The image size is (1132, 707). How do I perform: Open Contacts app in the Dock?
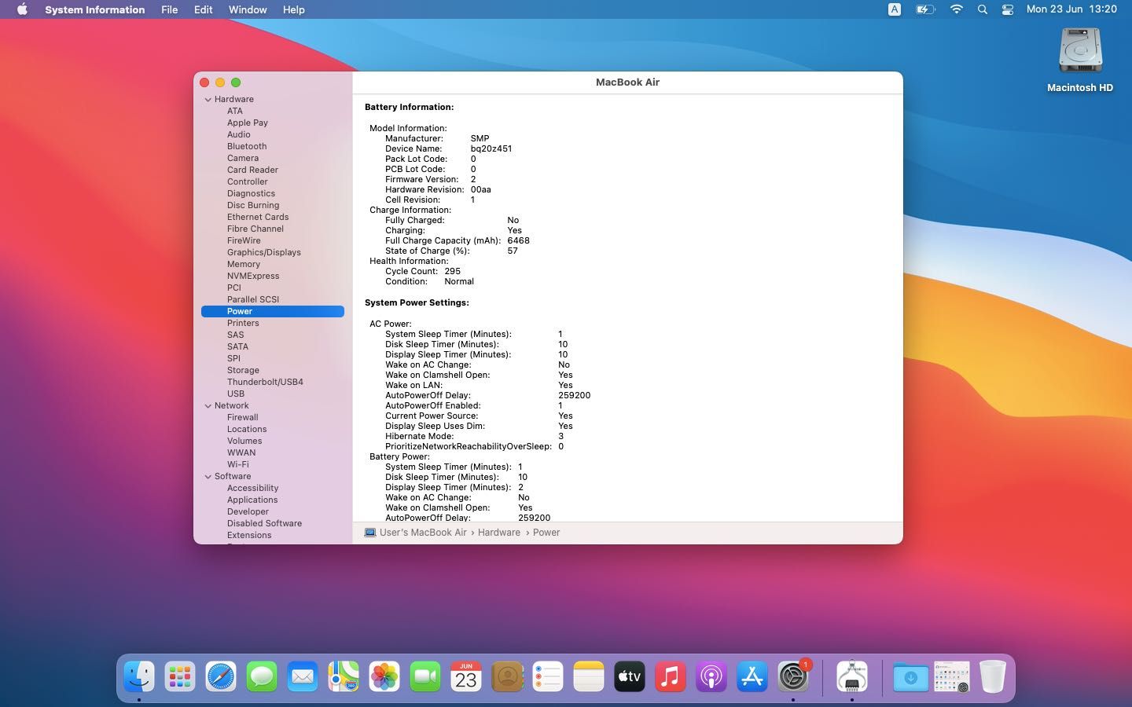point(507,676)
